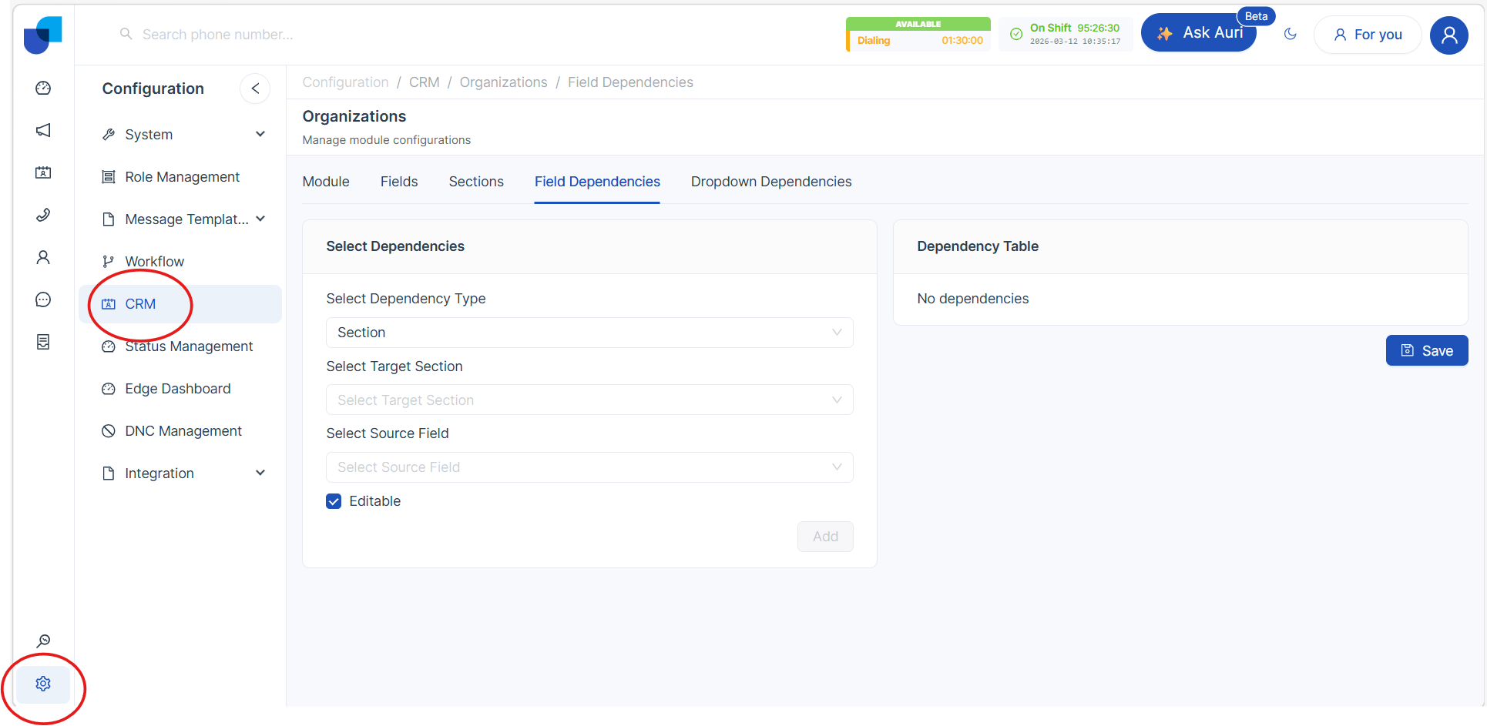
Task: Click the settings gear icon
Action: pos(43,684)
